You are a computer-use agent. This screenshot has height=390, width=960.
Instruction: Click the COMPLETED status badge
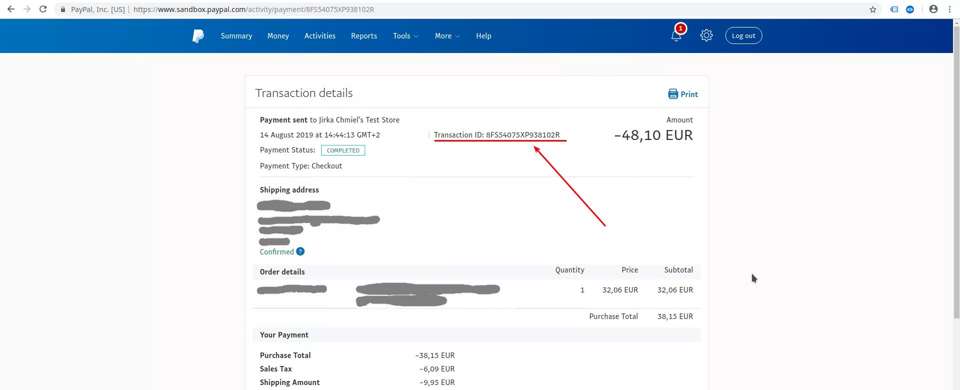point(343,150)
